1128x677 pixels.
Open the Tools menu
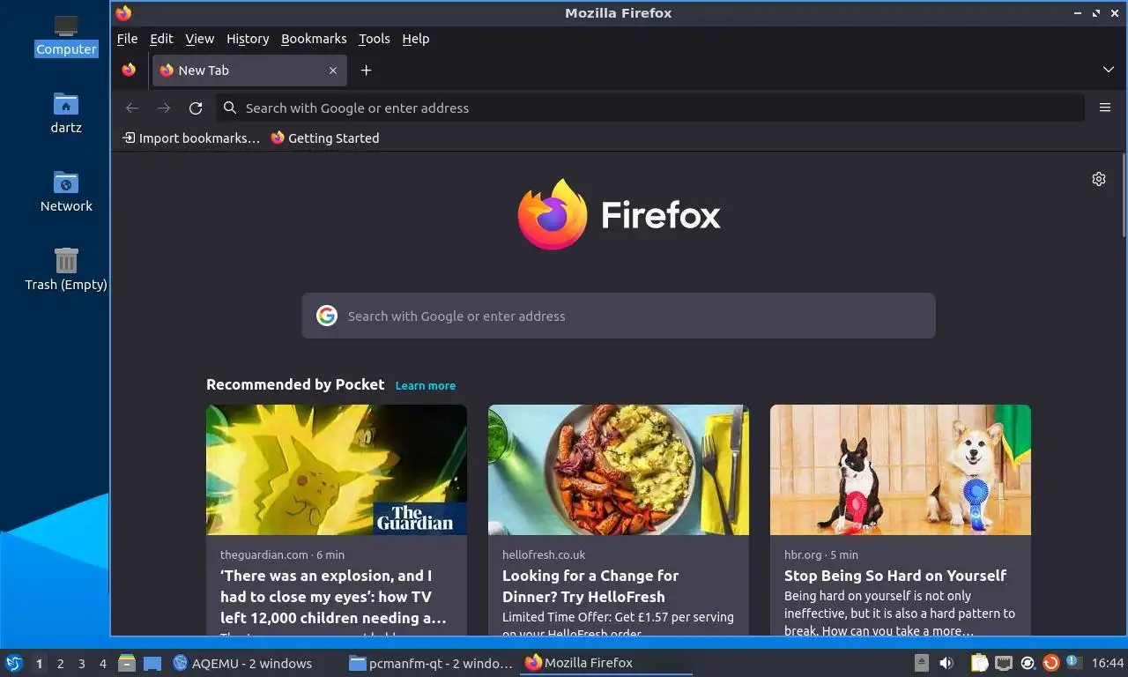coord(375,39)
